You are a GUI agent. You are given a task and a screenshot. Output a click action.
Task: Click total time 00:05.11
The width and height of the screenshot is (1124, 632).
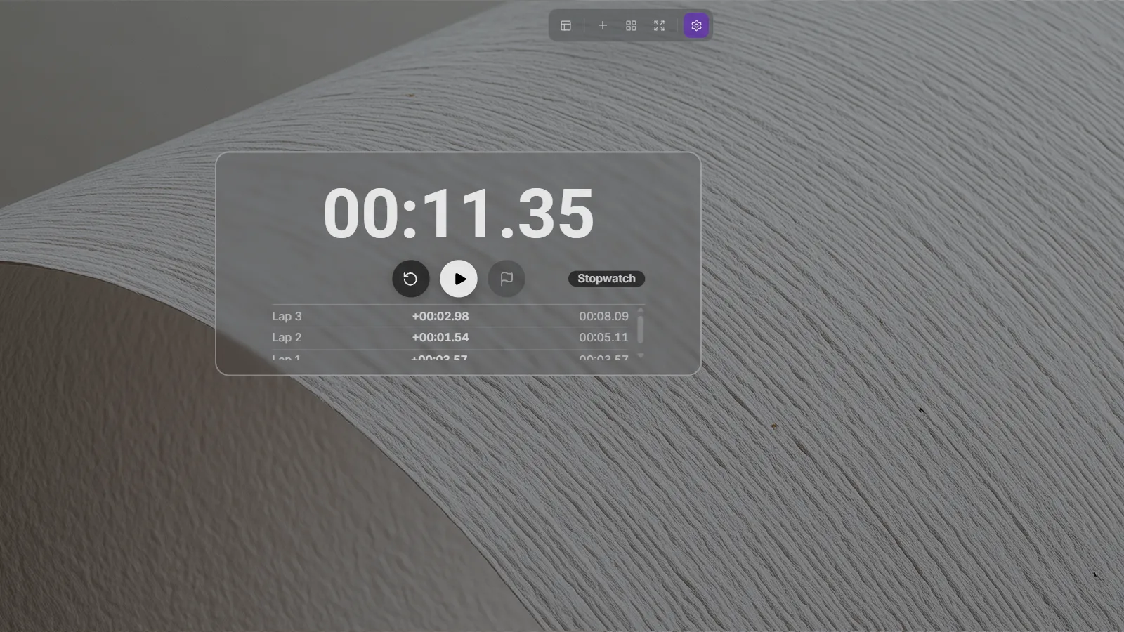[x=603, y=337]
